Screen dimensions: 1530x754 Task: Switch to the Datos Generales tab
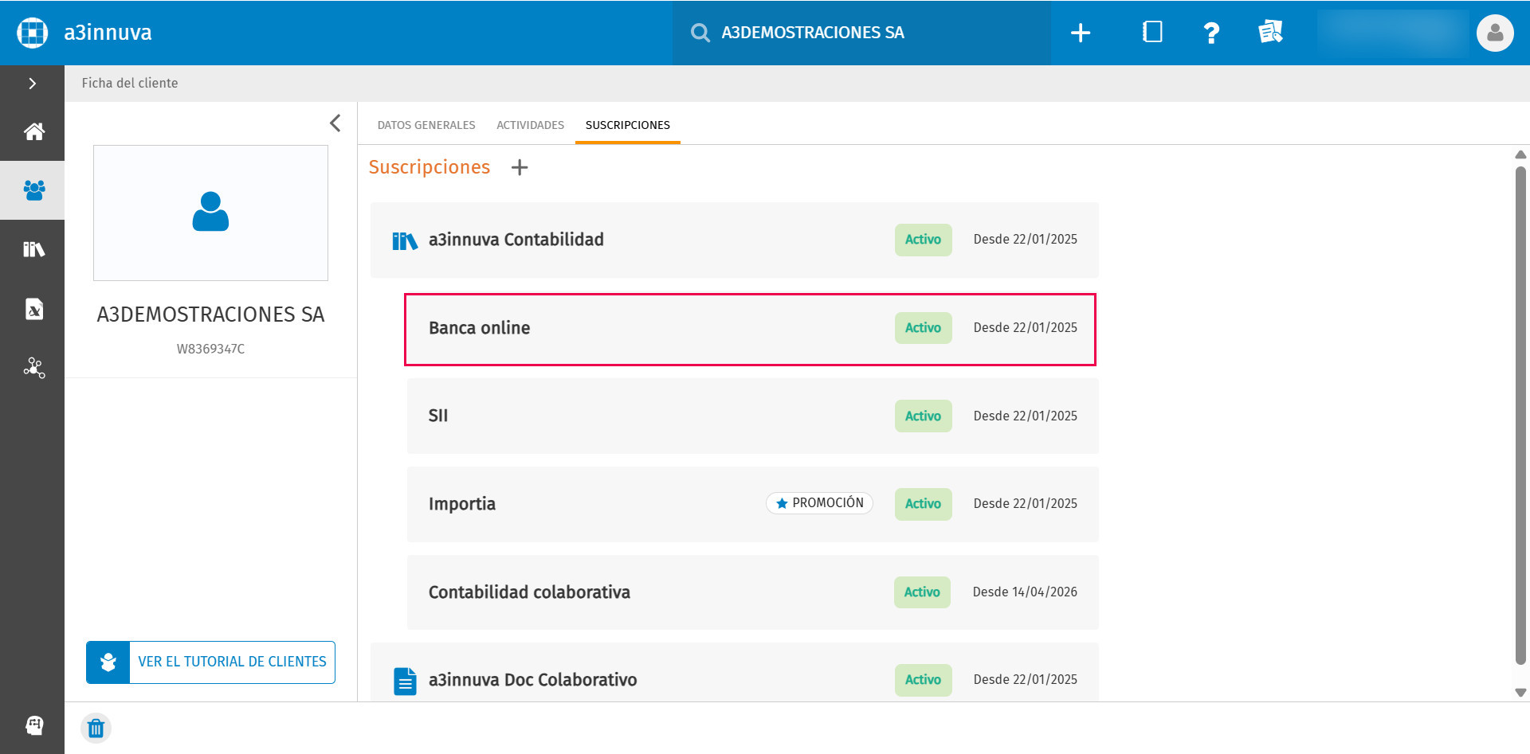426,125
